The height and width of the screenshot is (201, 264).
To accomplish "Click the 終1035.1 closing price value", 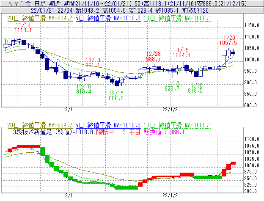I will (x=167, y=11).
